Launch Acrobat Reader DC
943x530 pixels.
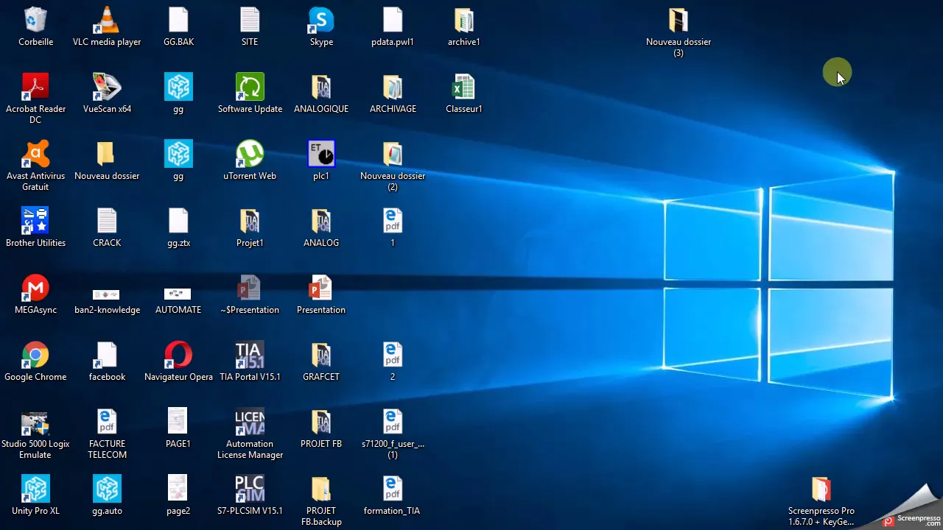tap(35, 88)
